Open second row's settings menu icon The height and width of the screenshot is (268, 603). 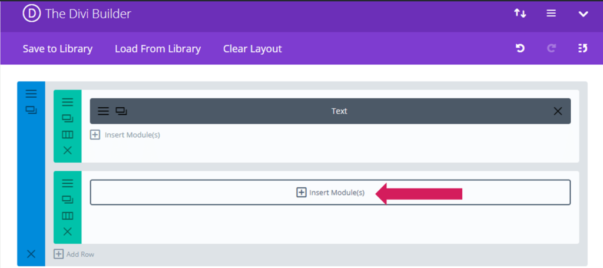click(67, 183)
